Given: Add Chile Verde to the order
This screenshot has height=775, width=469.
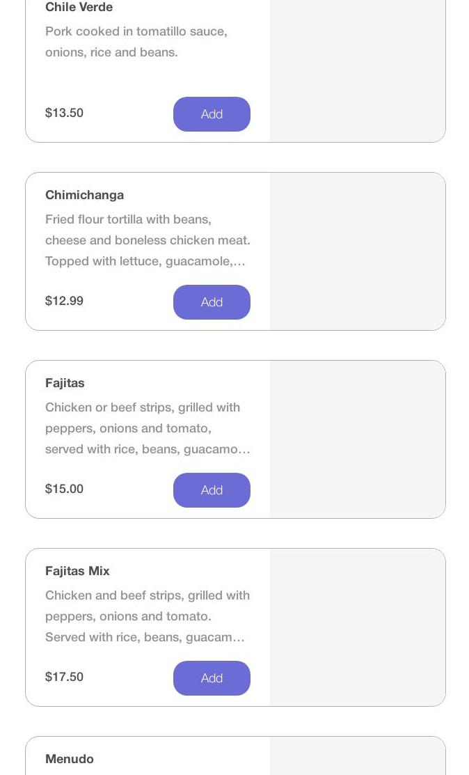Looking at the screenshot, I should click(x=212, y=114).
